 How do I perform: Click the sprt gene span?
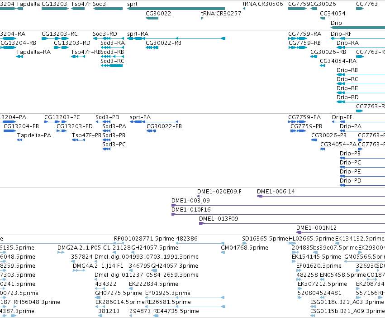pyautogui.click(x=176, y=9)
